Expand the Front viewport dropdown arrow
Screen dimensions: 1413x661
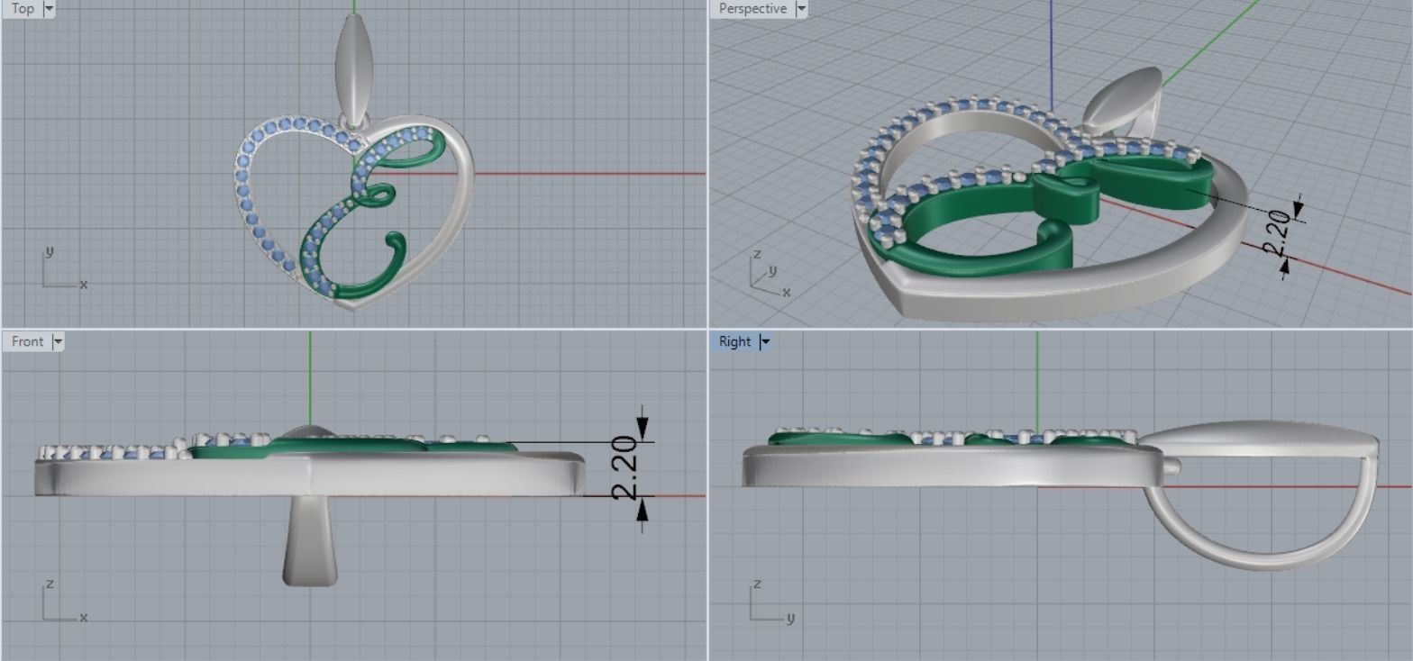(x=58, y=341)
